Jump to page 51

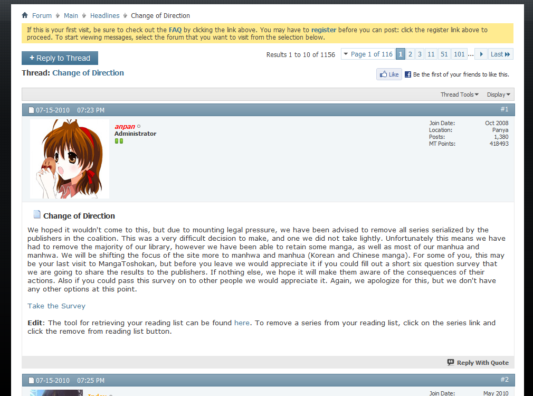(444, 54)
